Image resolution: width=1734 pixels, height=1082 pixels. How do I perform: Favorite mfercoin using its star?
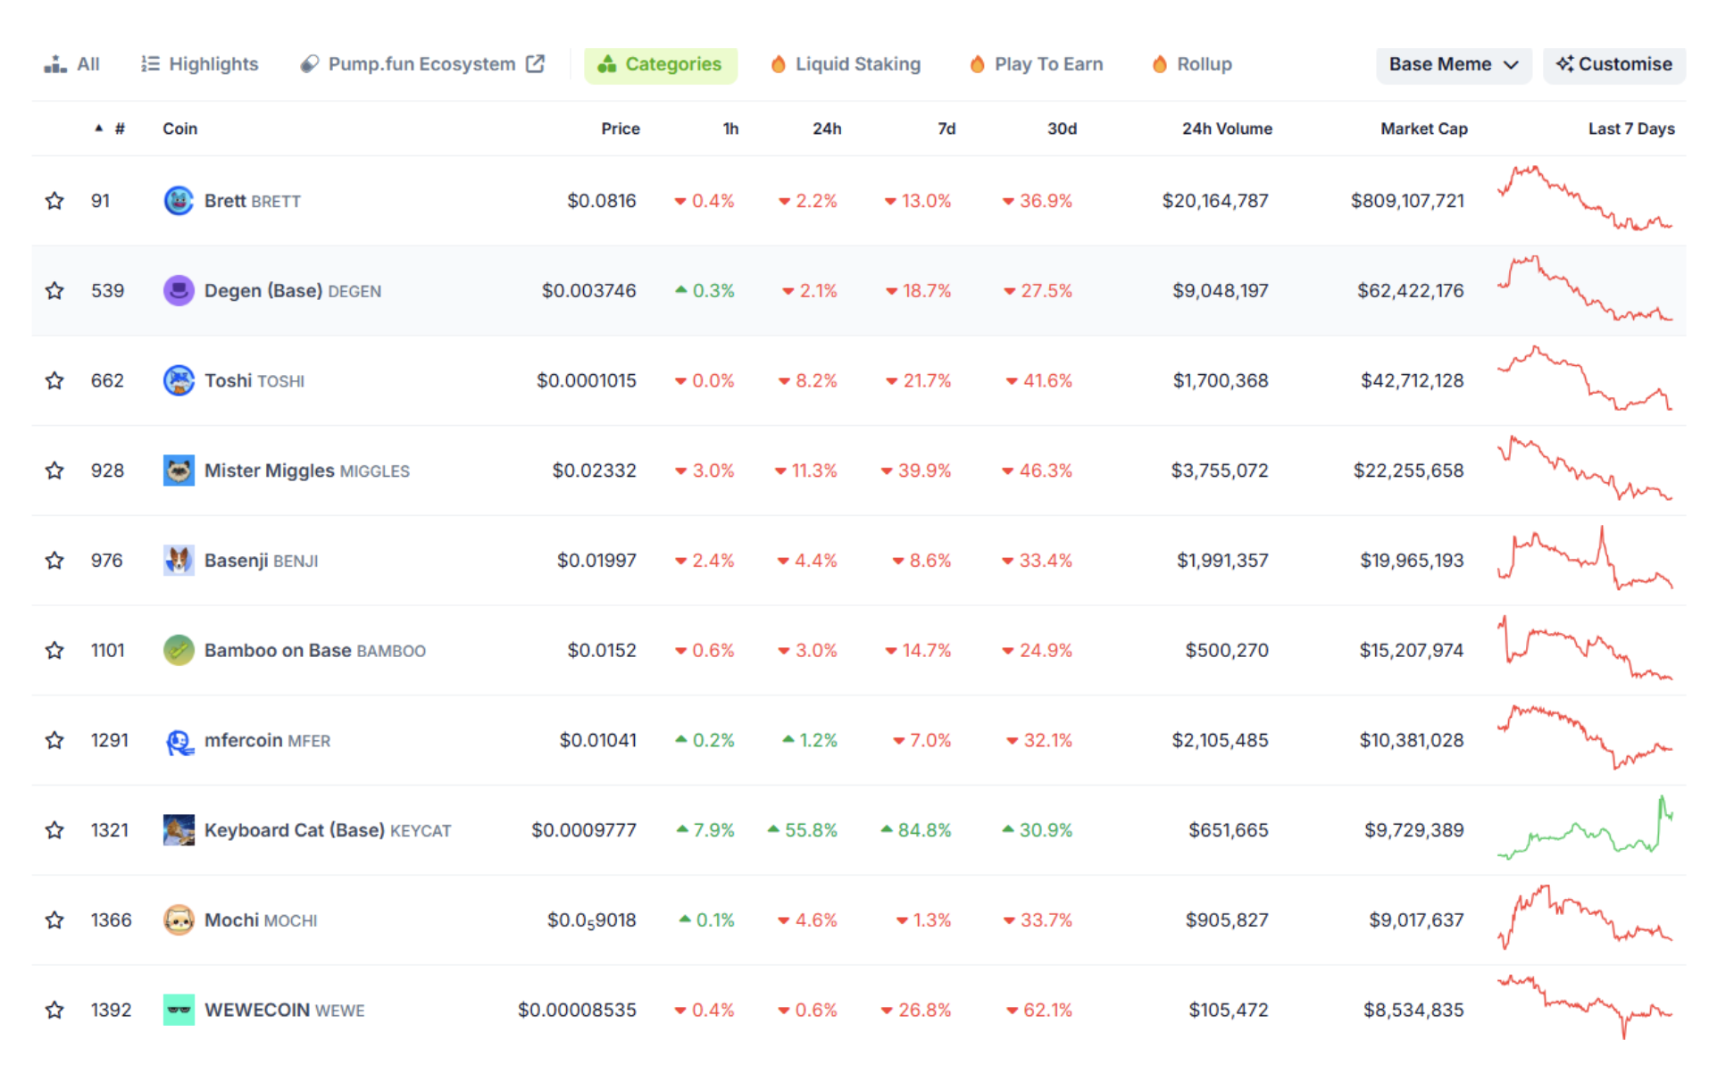54,740
